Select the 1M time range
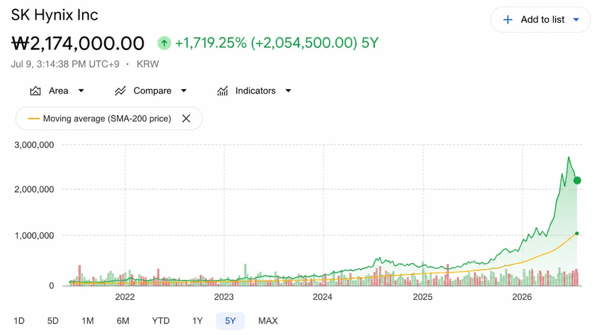This screenshot has width=601, height=335. 88,321
